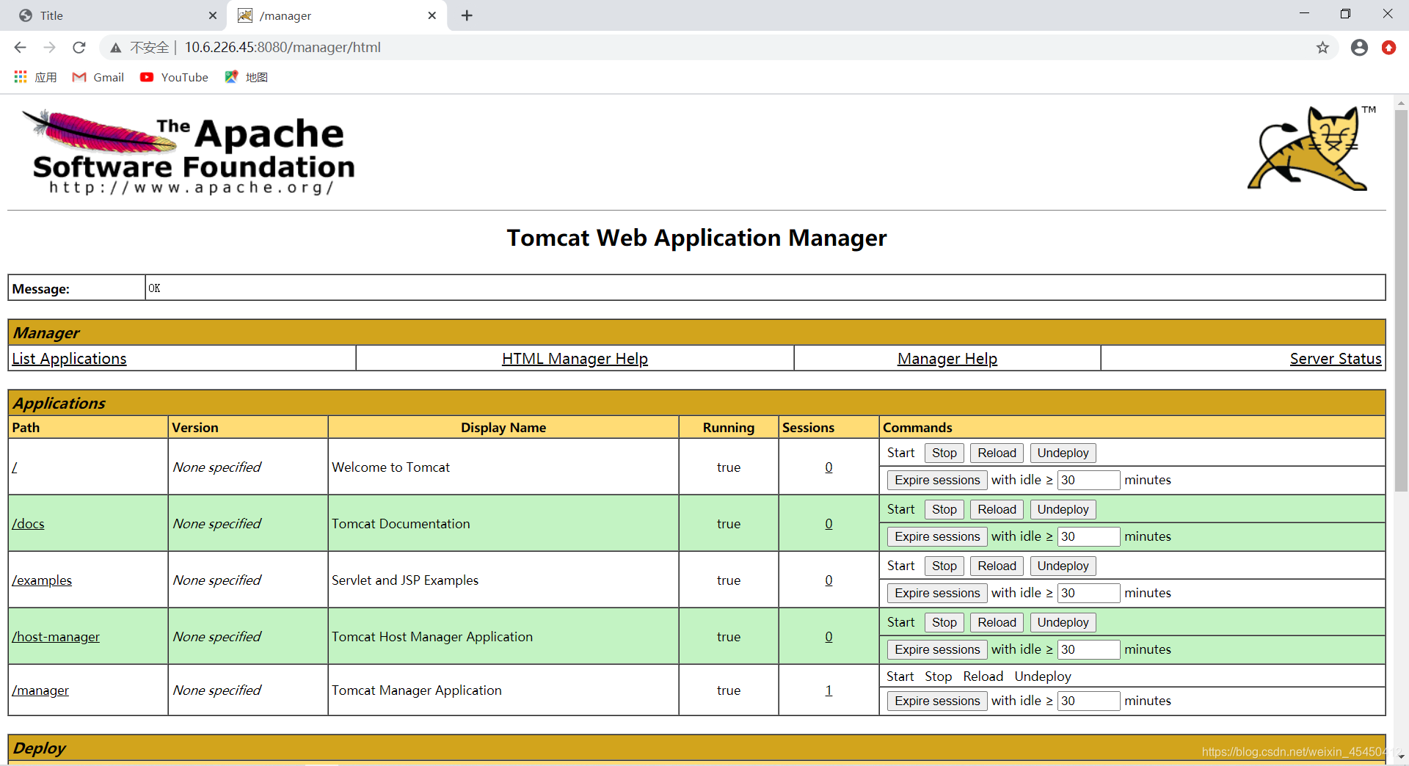The height and width of the screenshot is (766, 1409).
Task: Undeploy the Tomcat Documentation application
Action: [x=1063, y=510]
